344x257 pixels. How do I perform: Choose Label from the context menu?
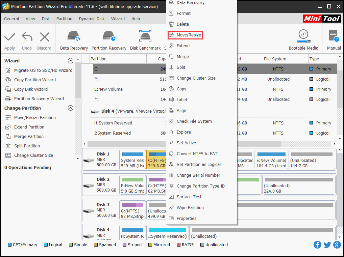pyautogui.click(x=202, y=99)
